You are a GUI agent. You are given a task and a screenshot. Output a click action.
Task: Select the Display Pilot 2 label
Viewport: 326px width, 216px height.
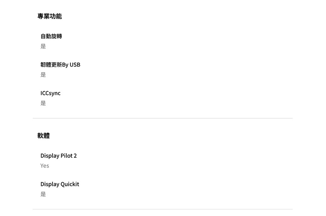point(59,156)
